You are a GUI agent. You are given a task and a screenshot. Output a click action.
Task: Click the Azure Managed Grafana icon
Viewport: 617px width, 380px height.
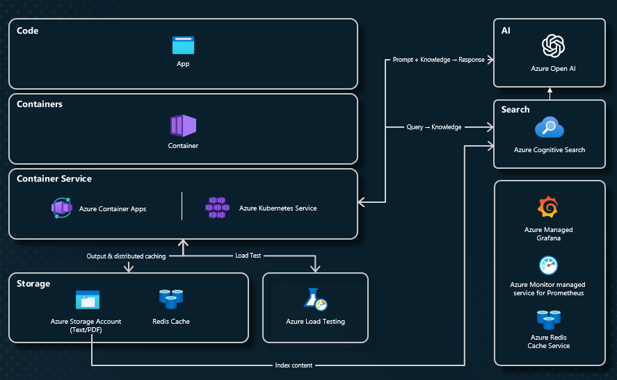(548, 207)
